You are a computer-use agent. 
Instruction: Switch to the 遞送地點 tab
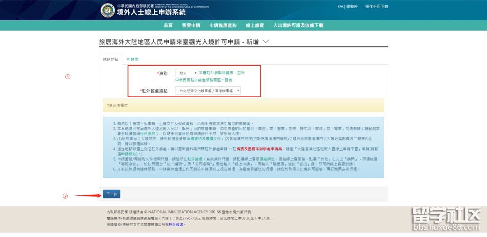click(x=110, y=59)
